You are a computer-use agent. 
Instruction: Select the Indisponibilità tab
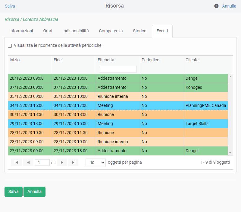[x=76, y=31]
